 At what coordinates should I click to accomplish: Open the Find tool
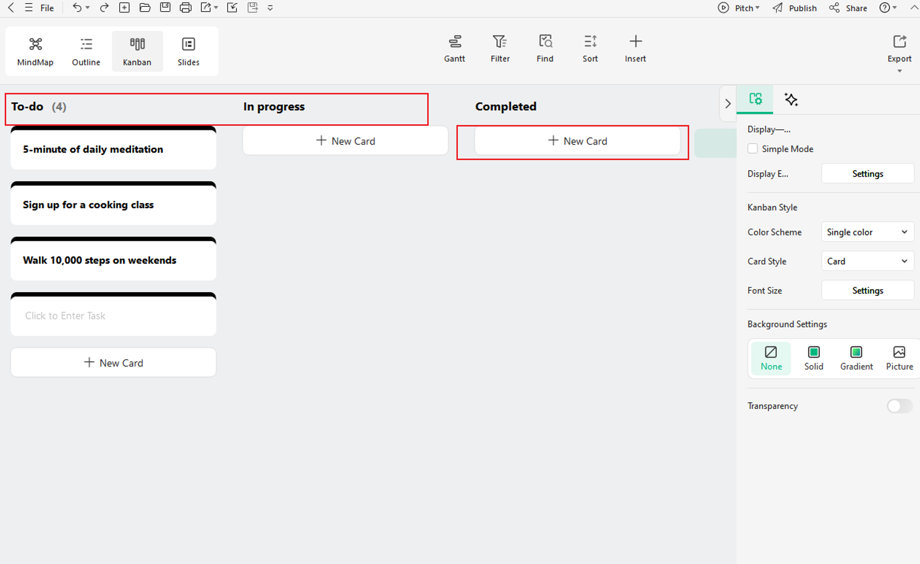545,49
